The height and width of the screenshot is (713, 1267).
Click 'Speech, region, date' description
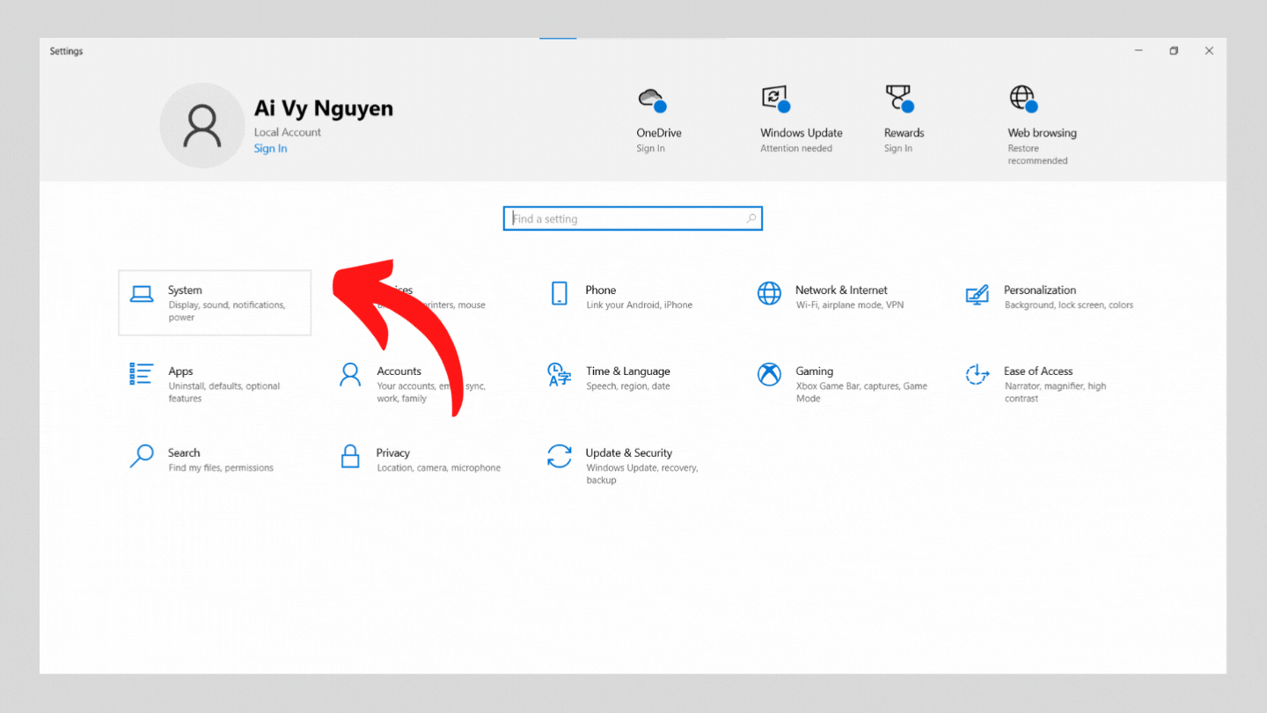point(628,386)
